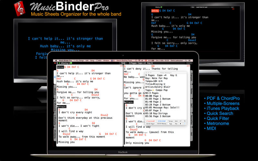258x161 pixels.
Task: Click the '01:40 Page 2' entry
Action: pos(153,102)
